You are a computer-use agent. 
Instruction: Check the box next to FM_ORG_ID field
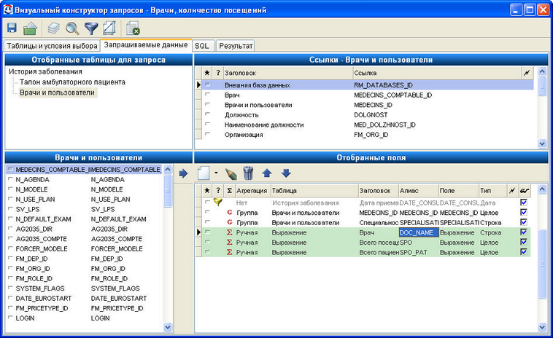click(x=11, y=268)
